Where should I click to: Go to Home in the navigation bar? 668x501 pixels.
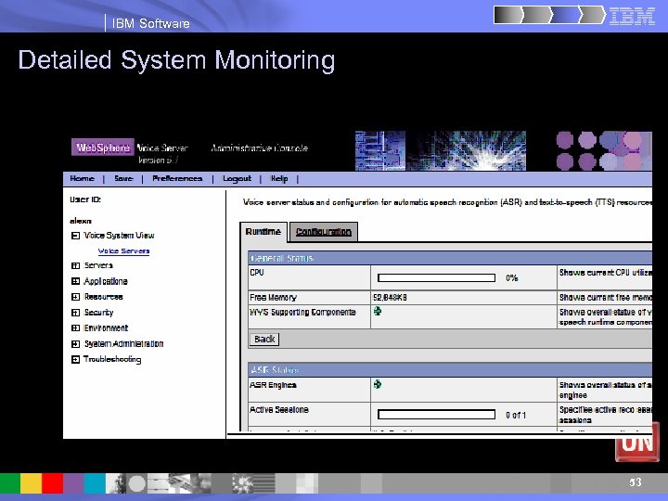[x=82, y=178]
